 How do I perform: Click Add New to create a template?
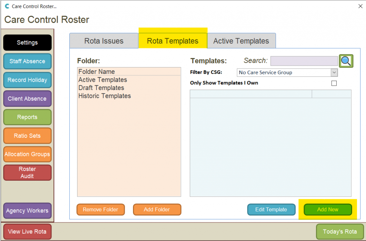pyautogui.click(x=328, y=210)
